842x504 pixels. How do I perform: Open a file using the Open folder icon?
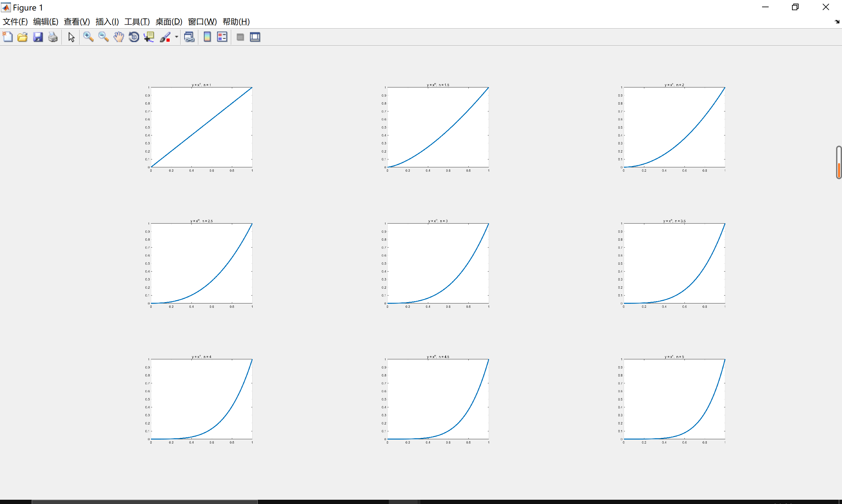click(x=22, y=37)
